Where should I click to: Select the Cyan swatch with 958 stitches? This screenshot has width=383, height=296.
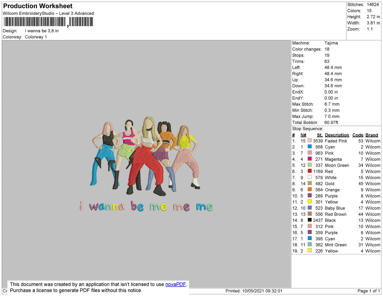click(310, 146)
